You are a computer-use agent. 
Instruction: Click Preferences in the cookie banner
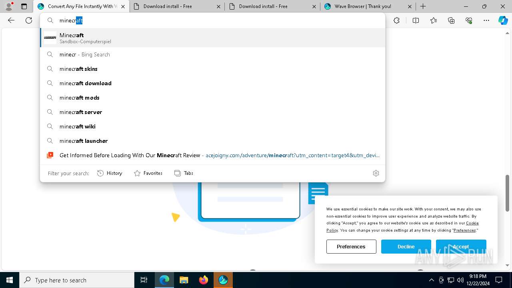coord(351,246)
